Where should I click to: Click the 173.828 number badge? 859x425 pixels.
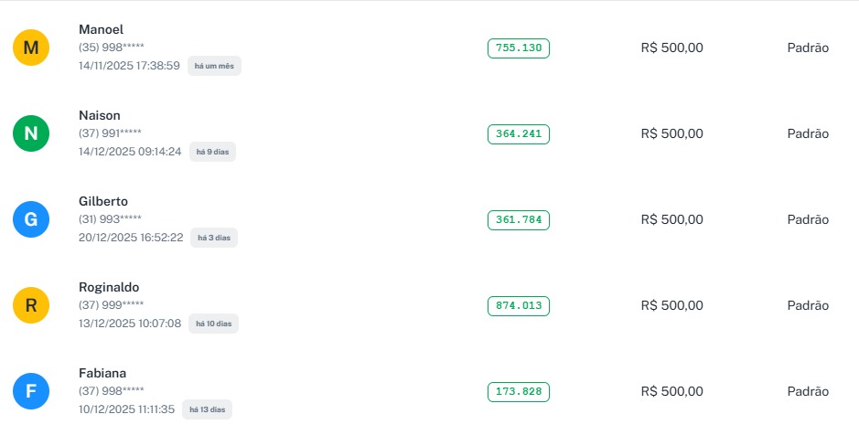(519, 392)
